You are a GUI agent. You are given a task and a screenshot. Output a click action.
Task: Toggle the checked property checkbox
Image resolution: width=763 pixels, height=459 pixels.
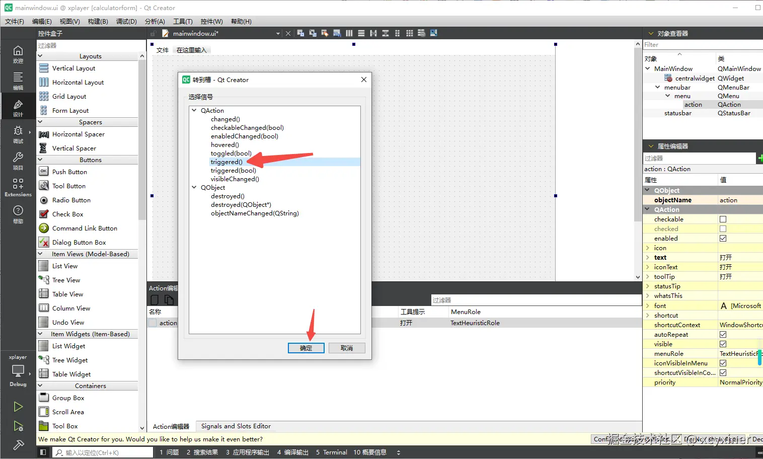pos(723,229)
